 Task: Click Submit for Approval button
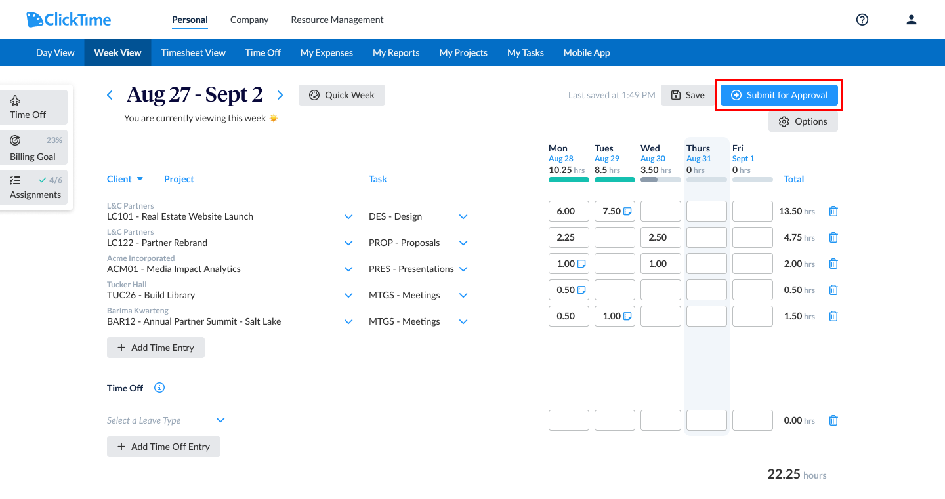coord(779,95)
